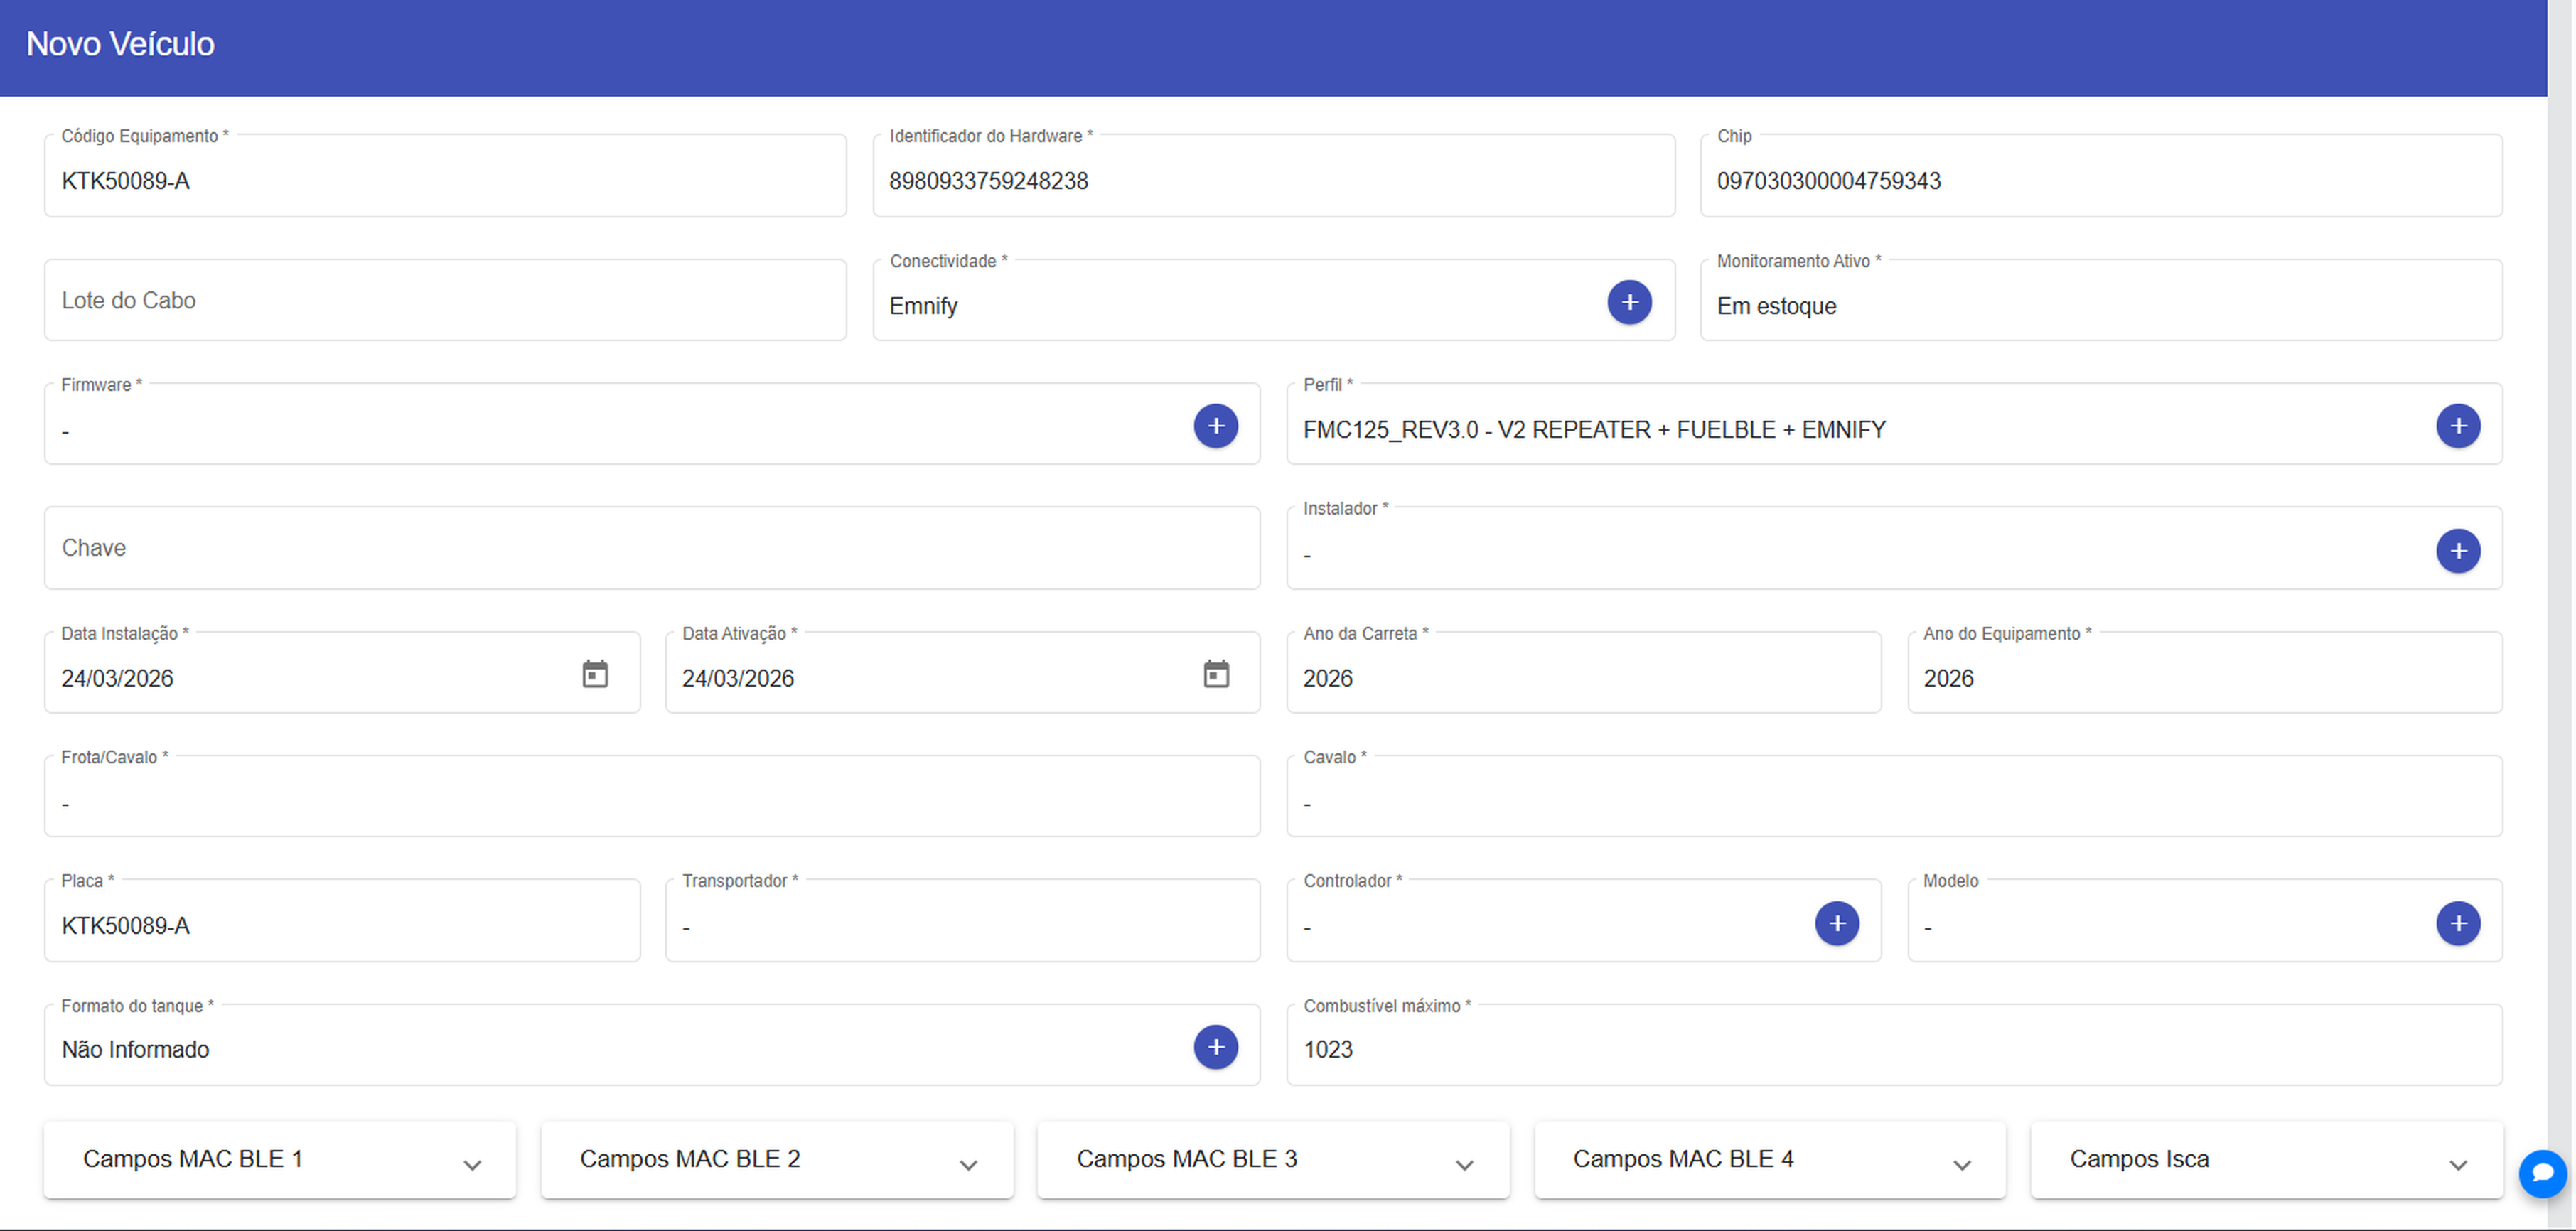
Task: Open the Cavalo selection field
Action: click(x=1894, y=796)
